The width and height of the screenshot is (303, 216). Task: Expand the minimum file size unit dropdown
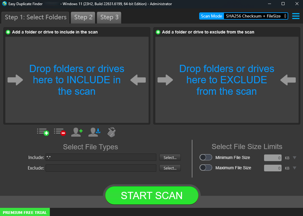(295, 158)
